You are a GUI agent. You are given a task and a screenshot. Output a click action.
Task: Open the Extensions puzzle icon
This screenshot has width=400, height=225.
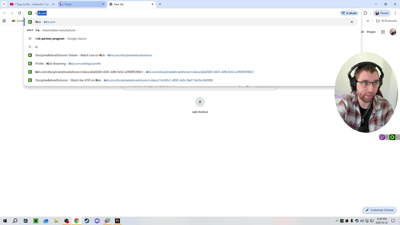(365, 13)
